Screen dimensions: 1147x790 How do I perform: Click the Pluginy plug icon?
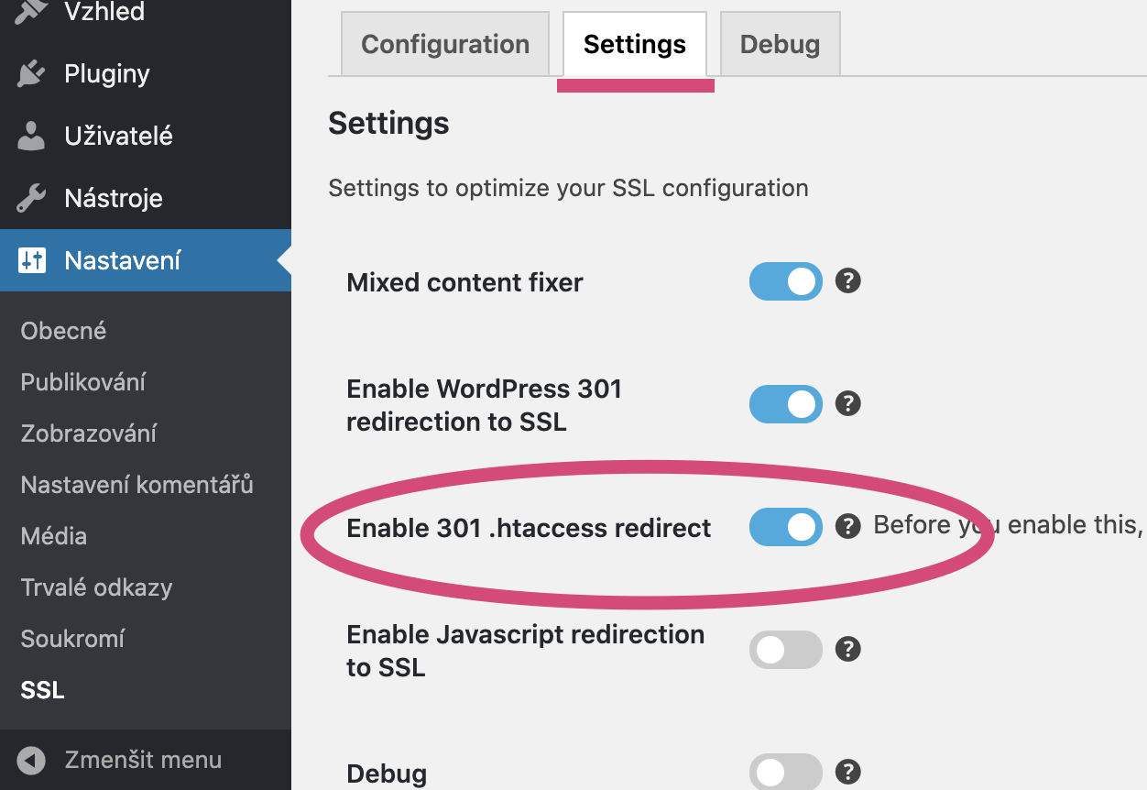pos(32,73)
